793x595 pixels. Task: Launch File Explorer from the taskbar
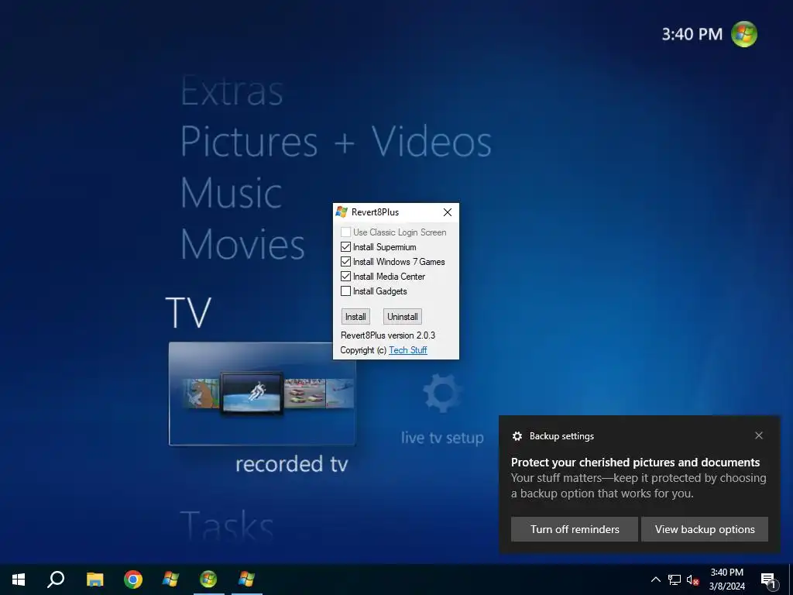click(94, 580)
